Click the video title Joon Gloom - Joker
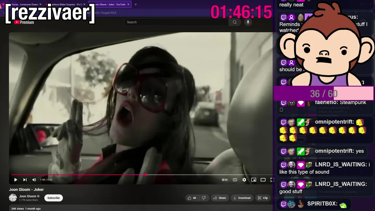The width and height of the screenshot is (375, 211). pos(26,190)
